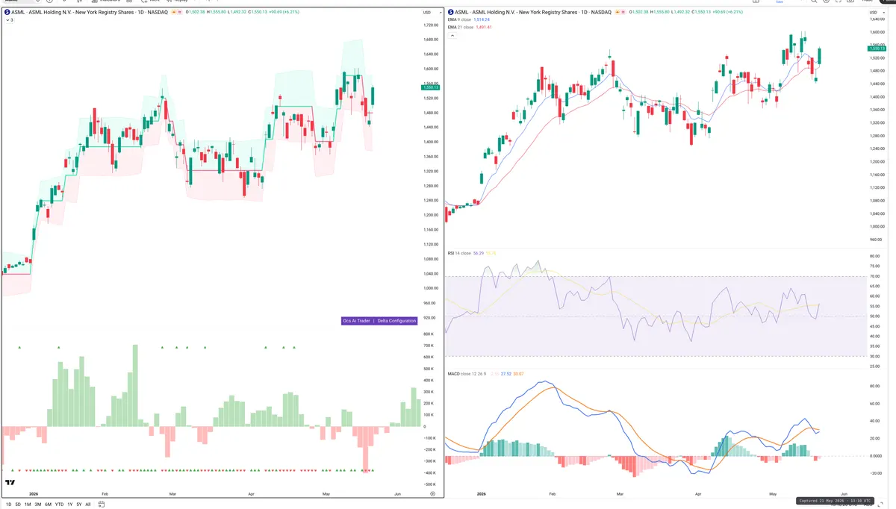Select the 1M time range
896x509 pixels.
point(28,505)
